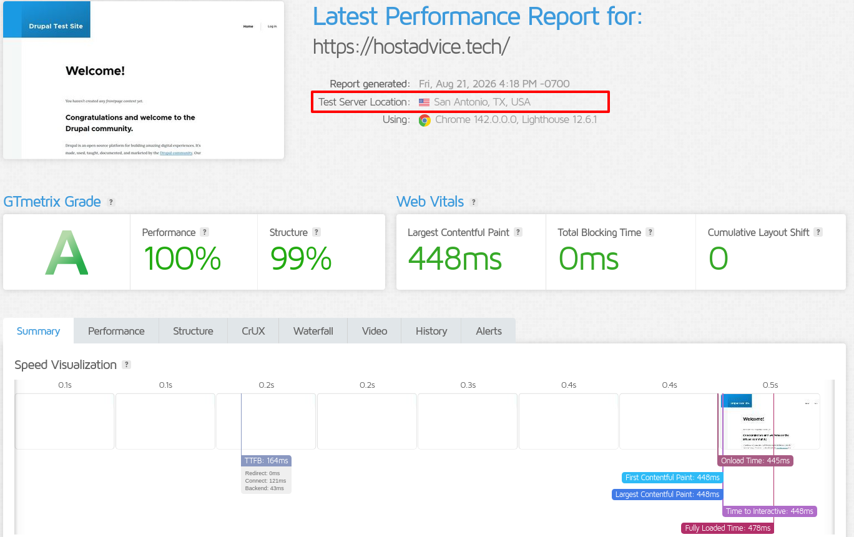Viewport: 854px width, 537px height.
Task: Click the final loaded filmstrip frame
Action: (x=770, y=421)
